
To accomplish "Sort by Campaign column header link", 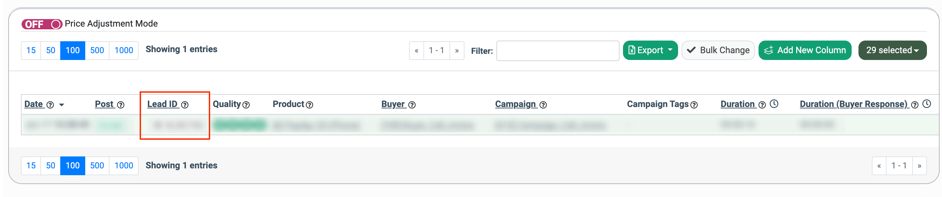I will (x=515, y=104).
